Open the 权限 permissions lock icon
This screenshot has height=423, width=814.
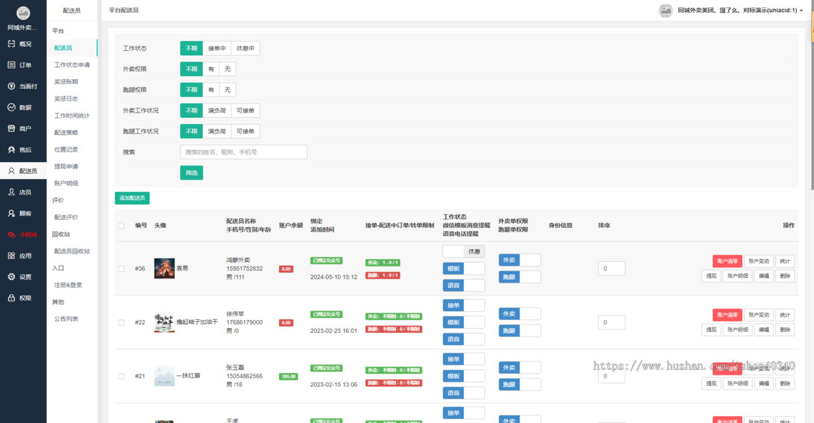(12, 298)
